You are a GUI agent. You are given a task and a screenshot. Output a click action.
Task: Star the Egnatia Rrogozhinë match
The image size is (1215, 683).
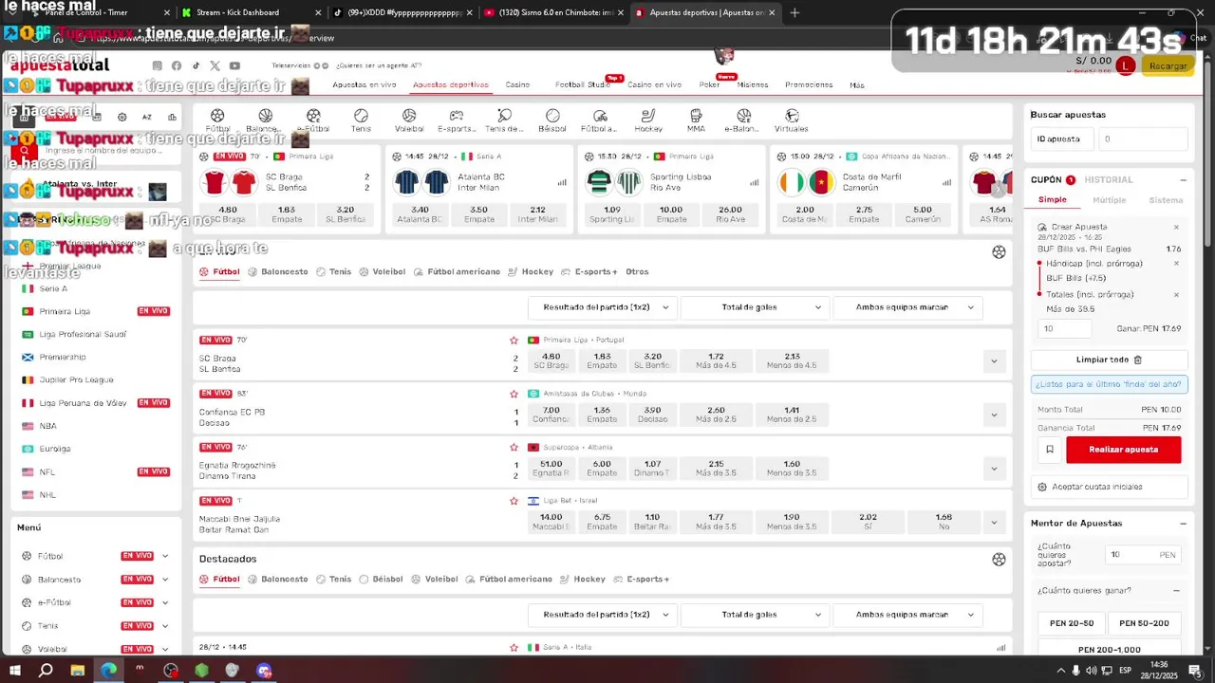(x=514, y=447)
